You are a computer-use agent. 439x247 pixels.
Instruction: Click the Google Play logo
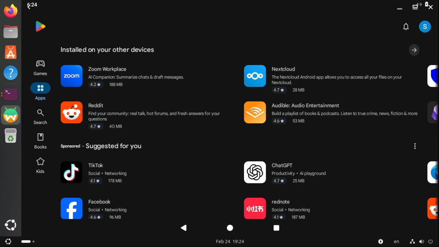coord(40,27)
